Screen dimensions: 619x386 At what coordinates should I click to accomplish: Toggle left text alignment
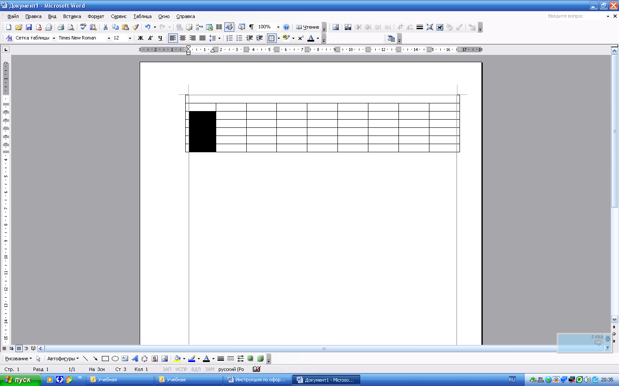coord(172,38)
